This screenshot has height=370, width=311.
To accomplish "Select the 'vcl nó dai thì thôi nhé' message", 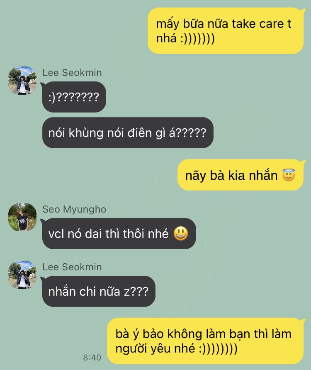I will pyautogui.click(x=119, y=234).
